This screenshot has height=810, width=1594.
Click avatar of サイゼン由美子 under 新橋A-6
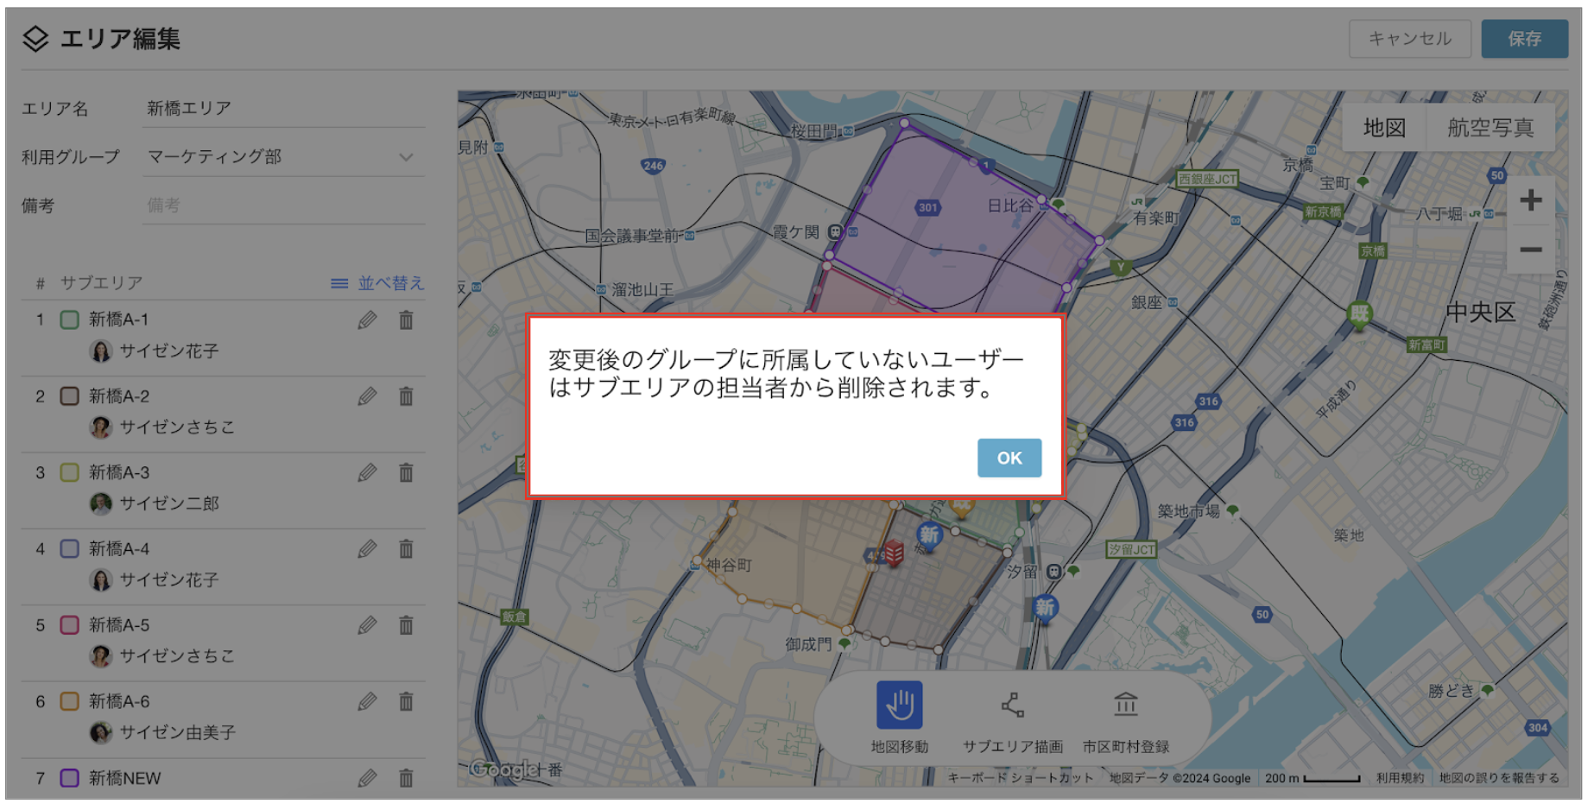click(101, 732)
